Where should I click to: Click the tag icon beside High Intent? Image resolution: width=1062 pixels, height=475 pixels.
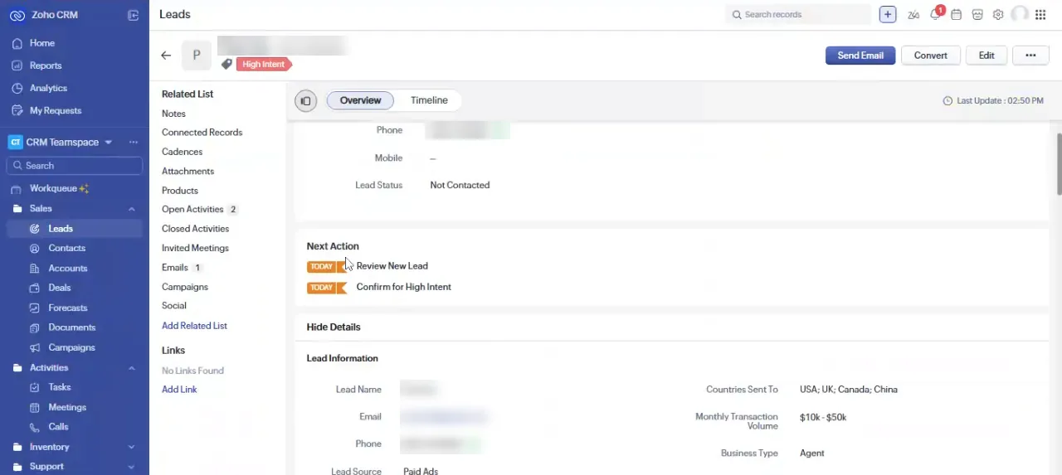pos(227,64)
